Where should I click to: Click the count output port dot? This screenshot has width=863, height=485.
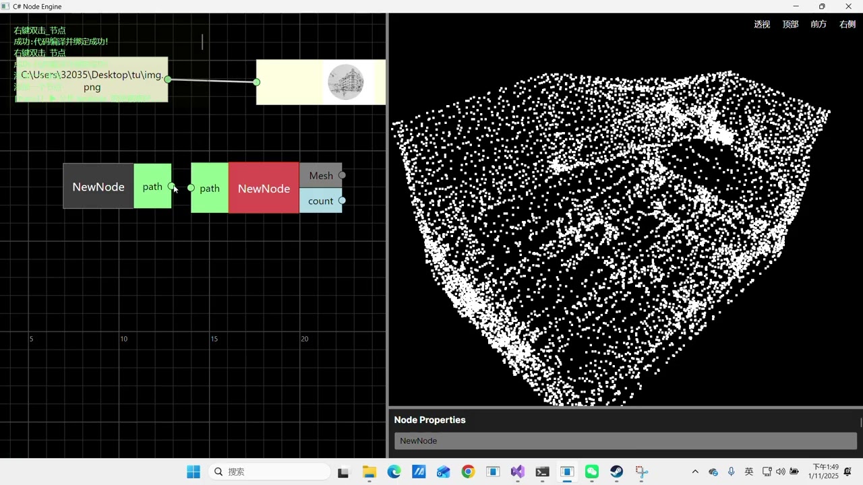343,201
